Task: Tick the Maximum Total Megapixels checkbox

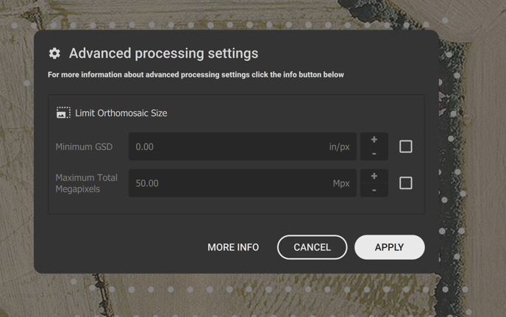Action: [x=405, y=183]
